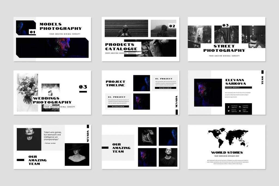Click the '02' number label on Products slide
This screenshot has width=279, height=186.
[172, 26]
